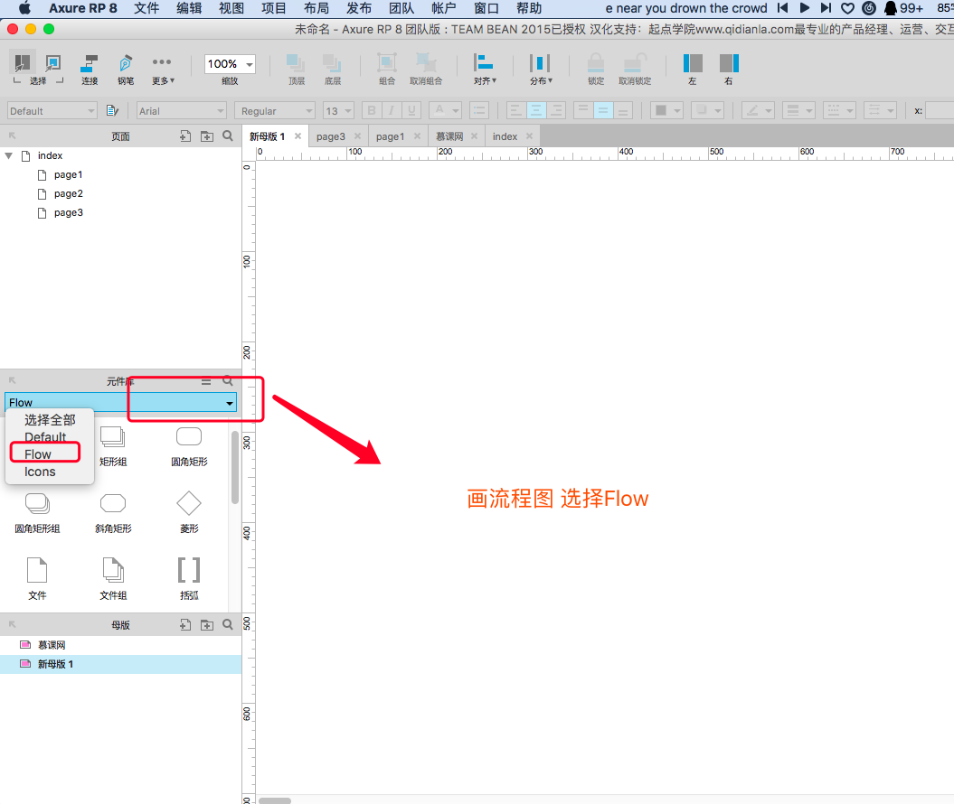Image resolution: width=954 pixels, height=804 pixels.
Task: Open the Flow library dropdown
Action: tap(120, 402)
